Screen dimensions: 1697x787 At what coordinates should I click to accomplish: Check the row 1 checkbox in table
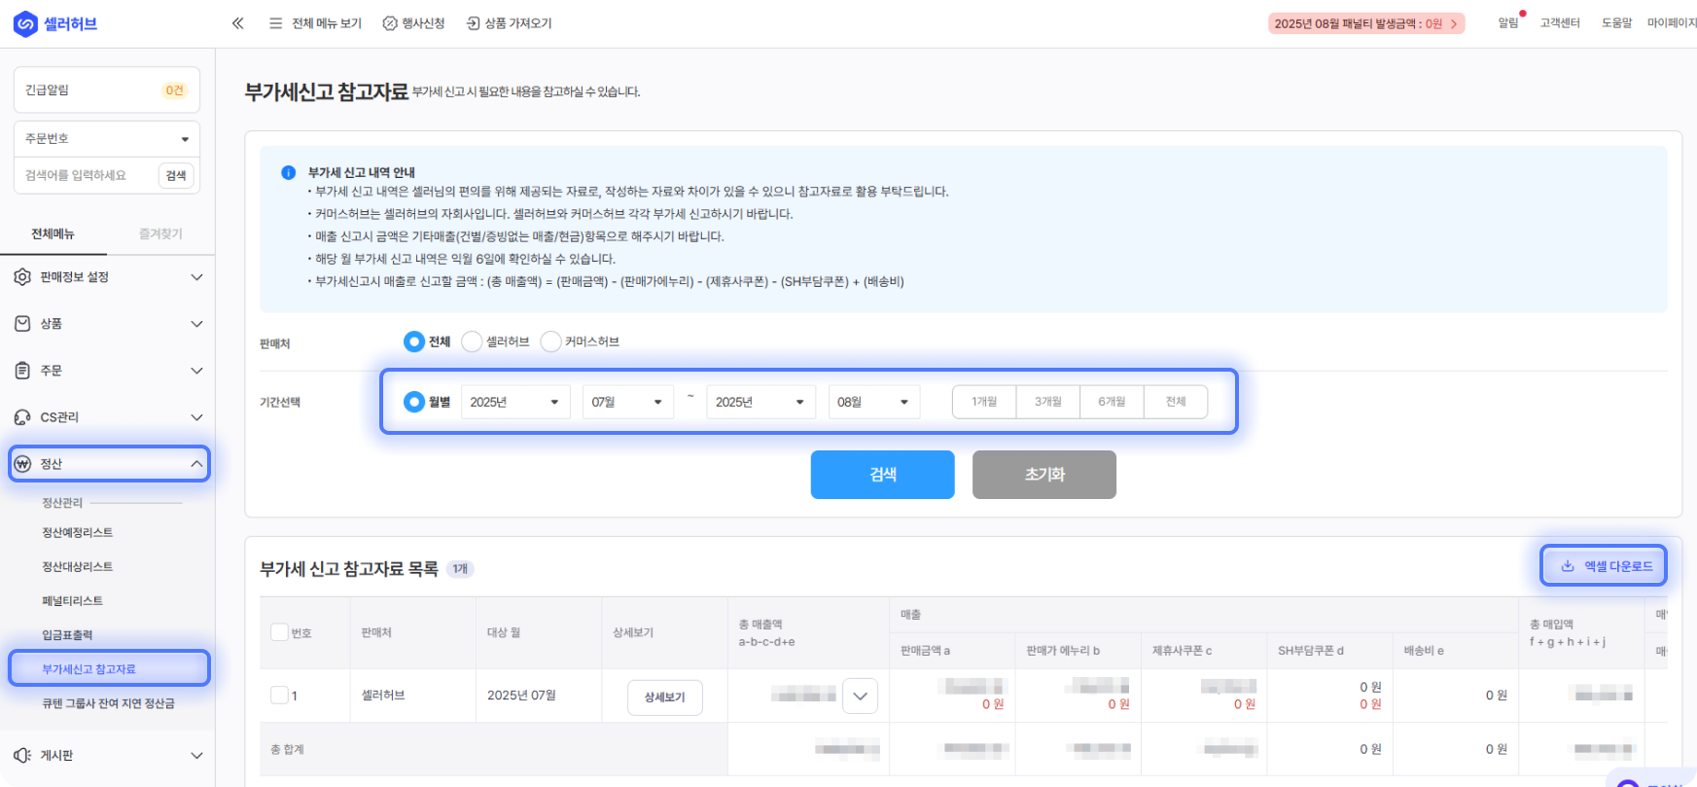click(279, 696)
